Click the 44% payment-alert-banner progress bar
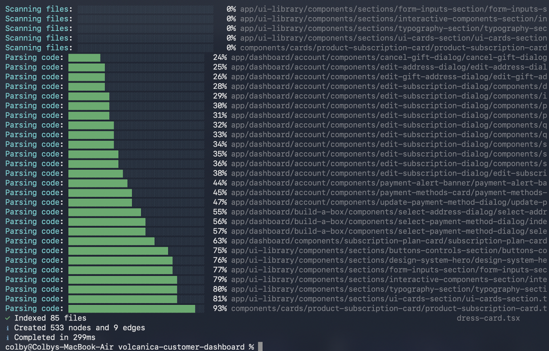Image resolution: width=549 pixels, height=351 pixels. [x=98, y=183]
